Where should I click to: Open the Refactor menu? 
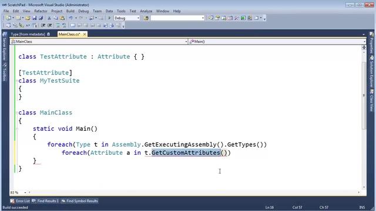coord(41,11)
